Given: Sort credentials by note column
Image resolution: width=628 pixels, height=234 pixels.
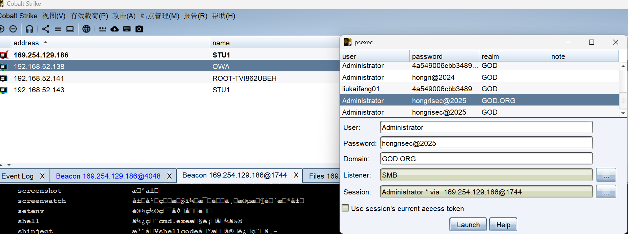Looking at the screenshot, I should coord(584,56).
